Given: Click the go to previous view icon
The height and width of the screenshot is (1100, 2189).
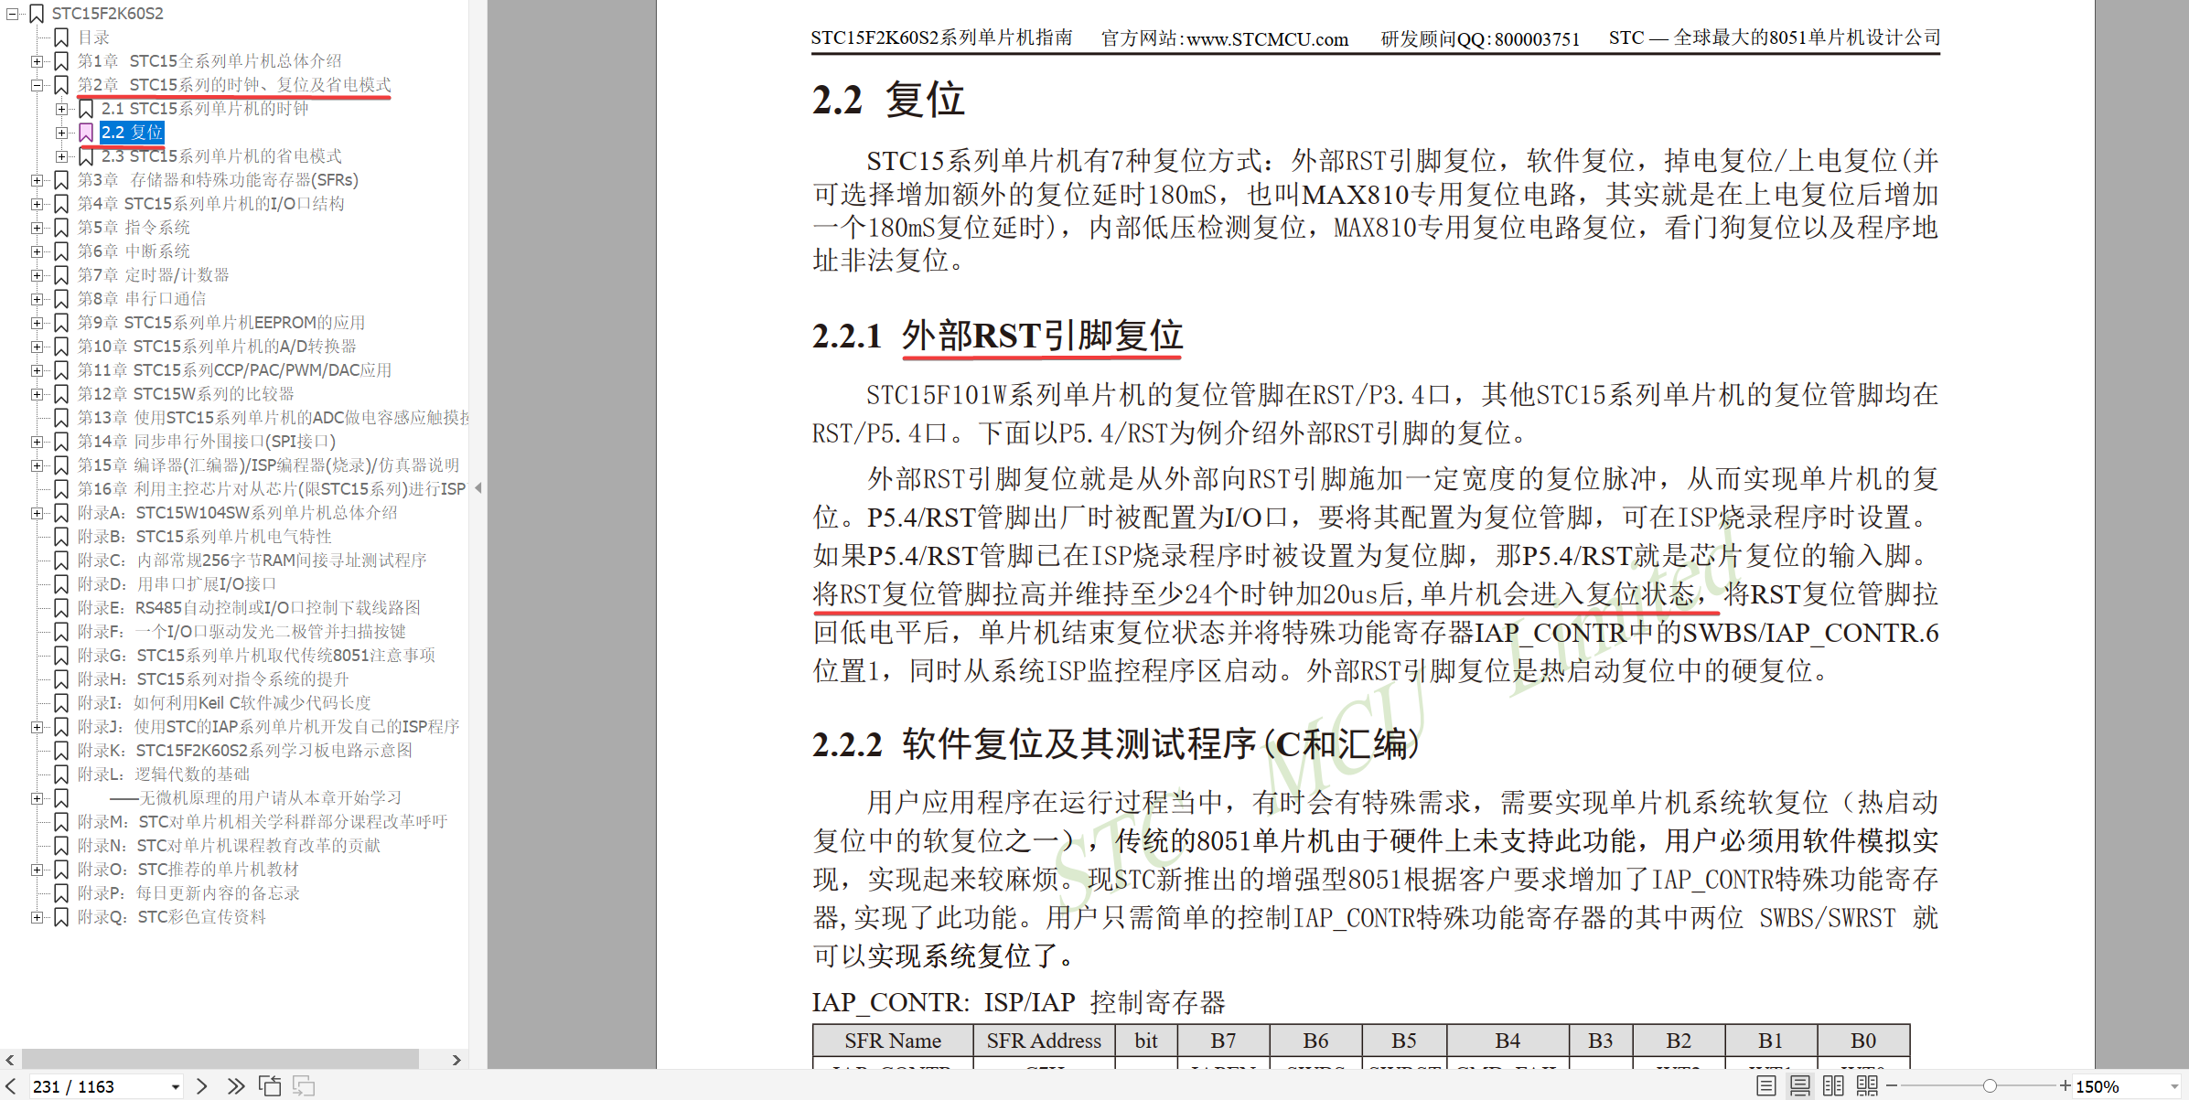Looking at the screenshot, I should point(270,1085).
